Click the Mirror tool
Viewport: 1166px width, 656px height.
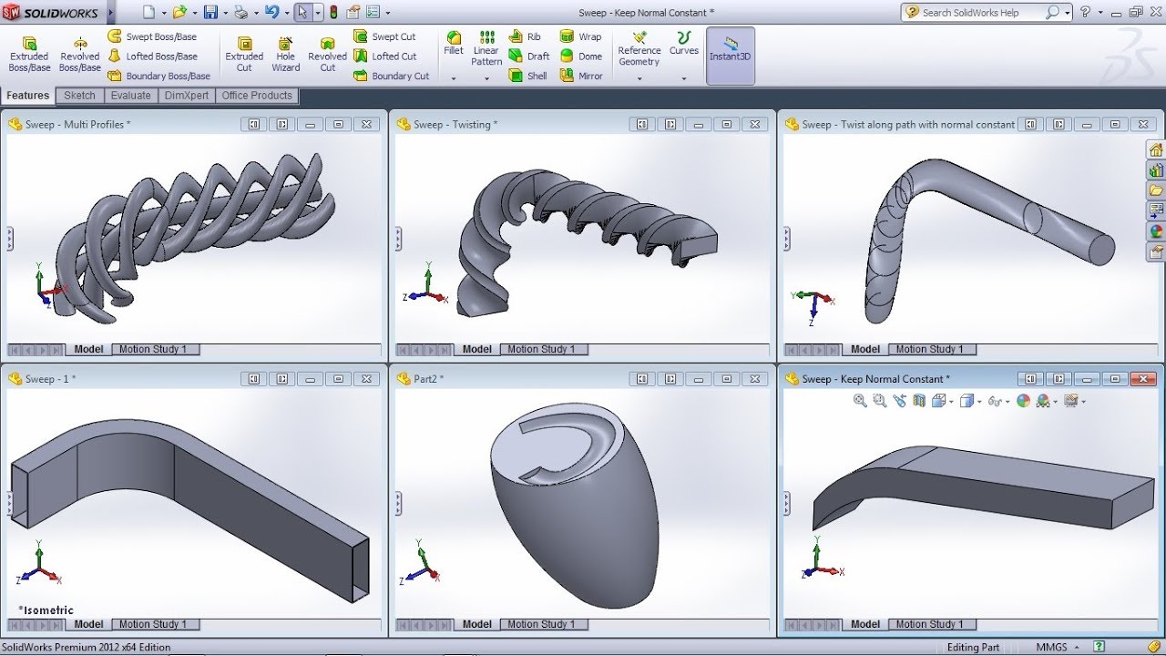coord(581,76)
